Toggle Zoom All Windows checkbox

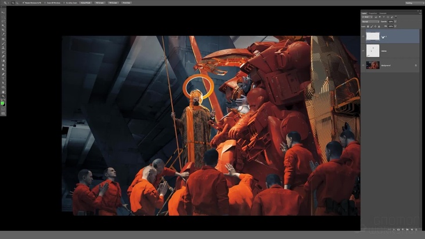tap(45, 3)
